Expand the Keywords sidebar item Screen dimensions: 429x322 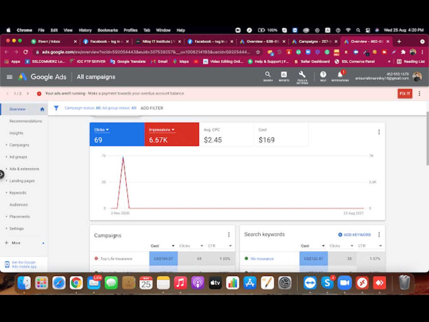click(6, 193)
